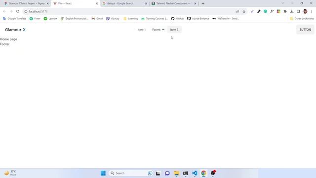
Task: Click the taskbar Search box
Action: [130, 173]
